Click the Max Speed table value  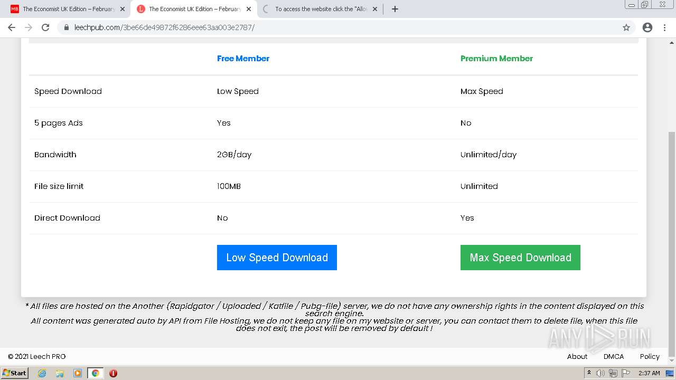point(482,91)
